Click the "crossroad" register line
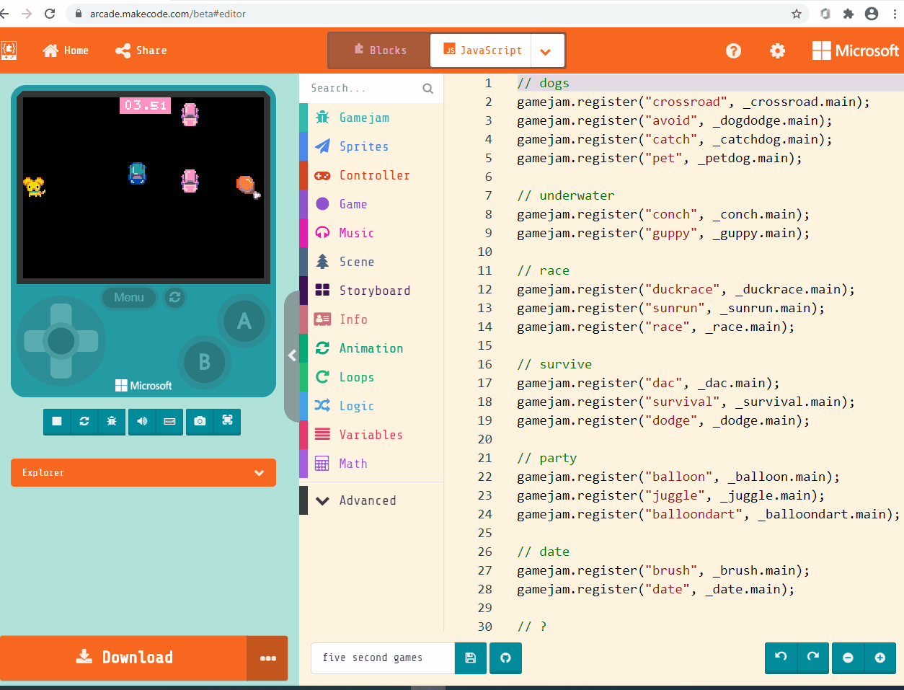The image size is (904, 690). [693, 102]
